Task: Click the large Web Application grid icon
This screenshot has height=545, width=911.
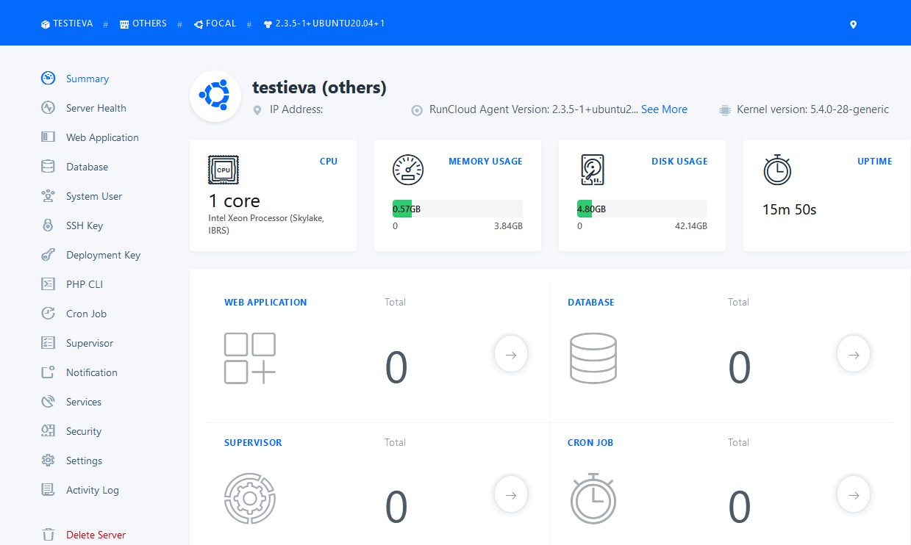Action: click(x=250, y=358)
